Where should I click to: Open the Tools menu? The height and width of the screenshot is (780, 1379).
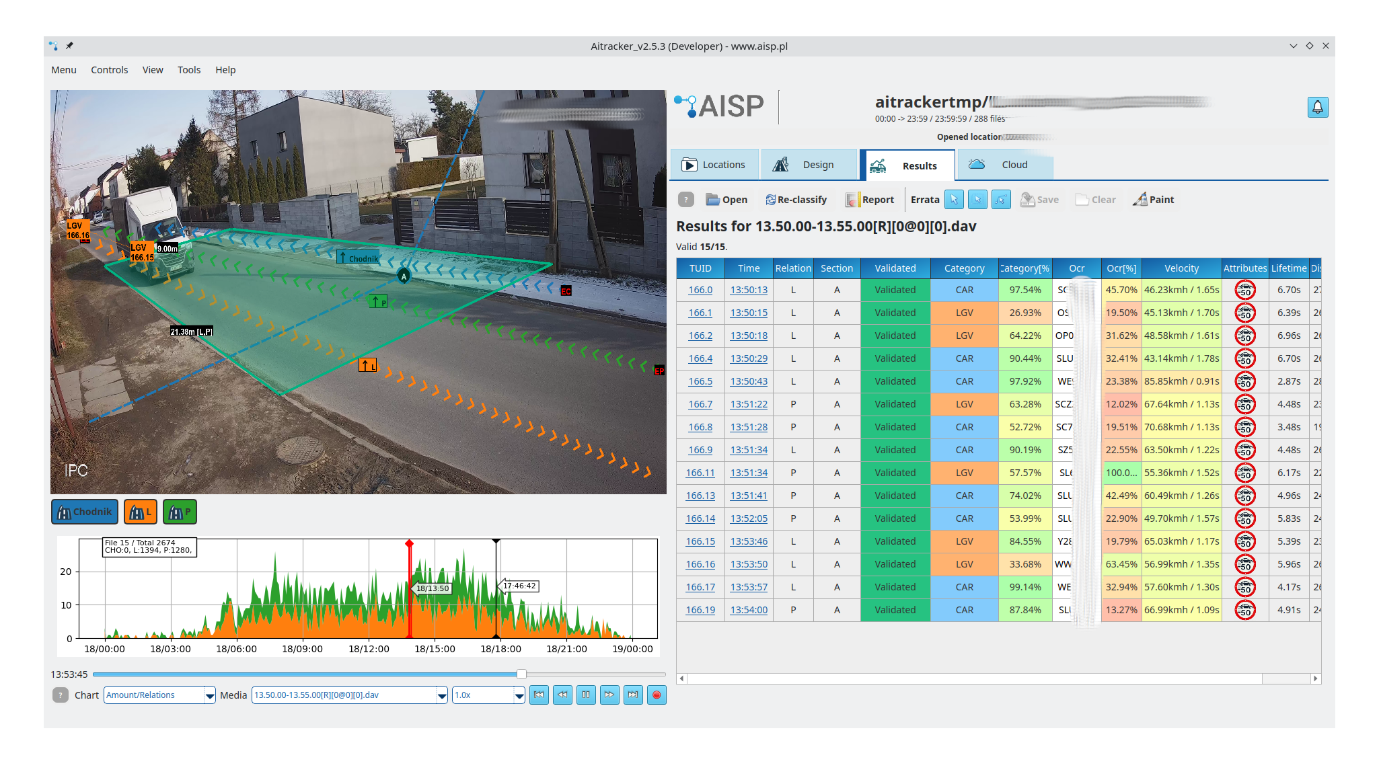(188, 70)
